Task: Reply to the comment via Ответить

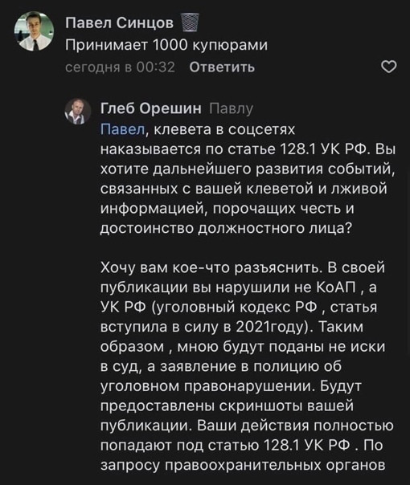Action: 222,67
